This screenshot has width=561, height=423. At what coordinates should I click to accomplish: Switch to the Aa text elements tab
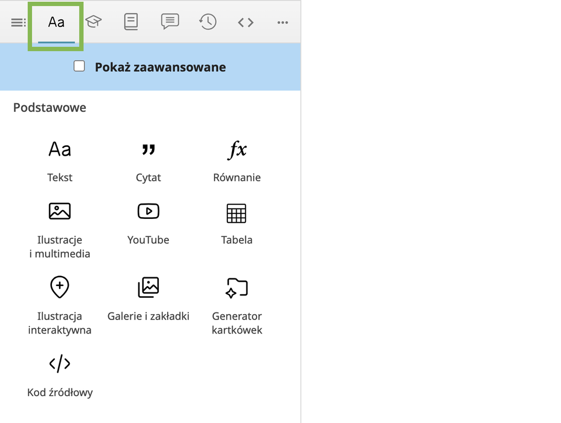point(56,23)
